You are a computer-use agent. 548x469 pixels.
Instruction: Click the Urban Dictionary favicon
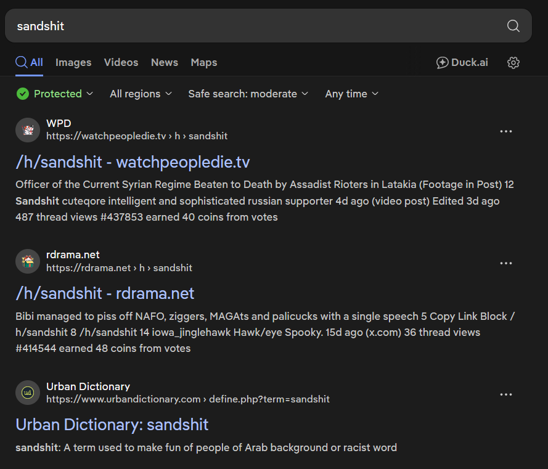coord(28,393)
